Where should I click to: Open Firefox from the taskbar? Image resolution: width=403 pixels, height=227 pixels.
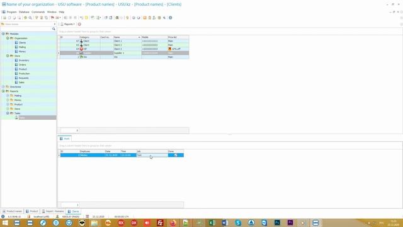173,223
